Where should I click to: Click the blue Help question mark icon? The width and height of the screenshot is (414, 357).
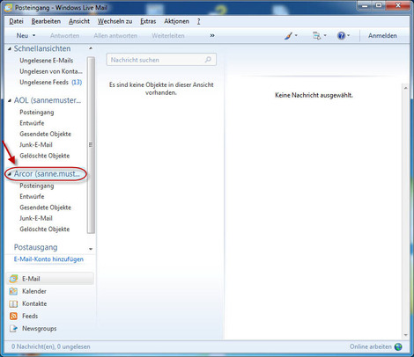pyautogui.click(x=341, y=36)
